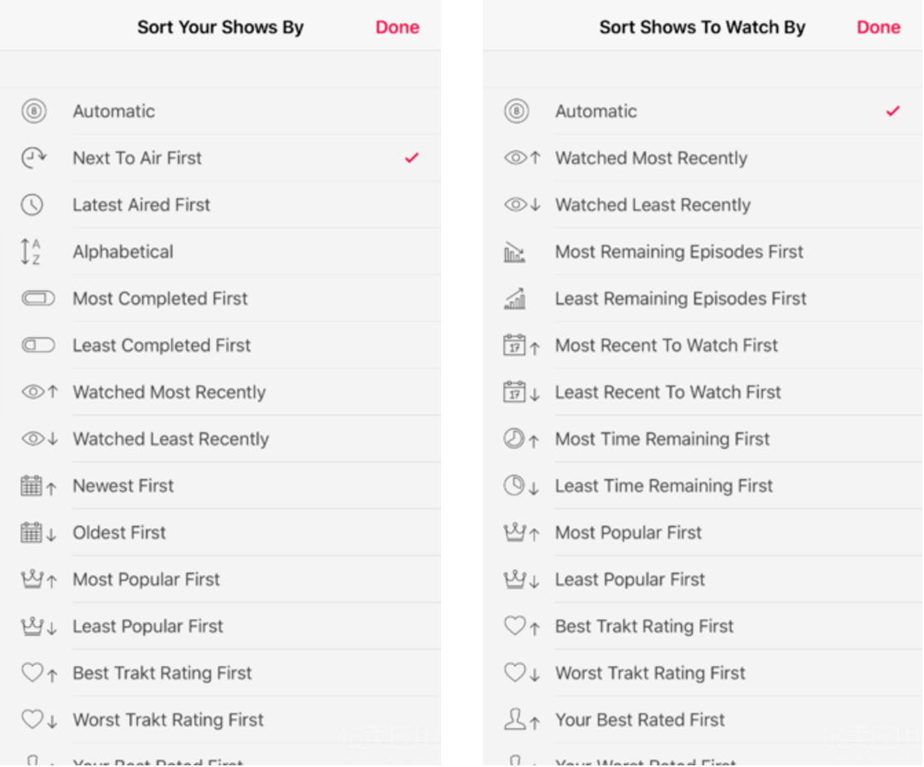Image resolution: width=924 pixels, height=767 pixels.
Task: Select Automatic in Sort Your Shows By
Action: click(x=221, y=111)
